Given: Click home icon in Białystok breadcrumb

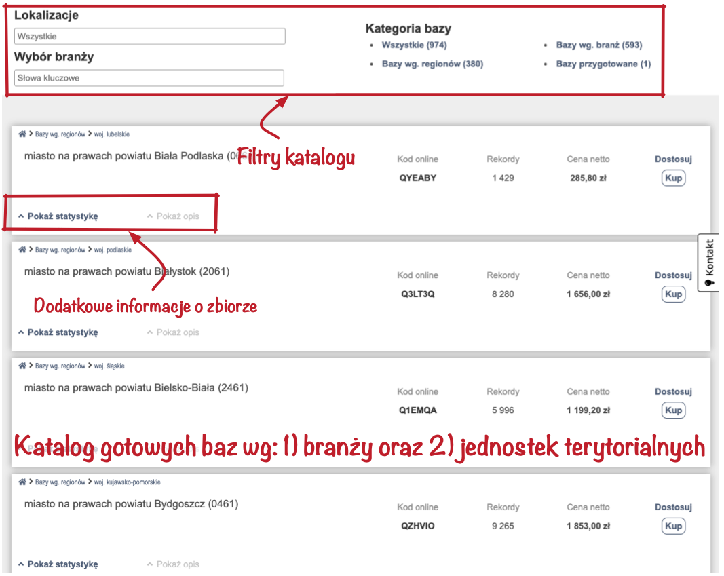Looking at the screenshot, I should (22, 250).
